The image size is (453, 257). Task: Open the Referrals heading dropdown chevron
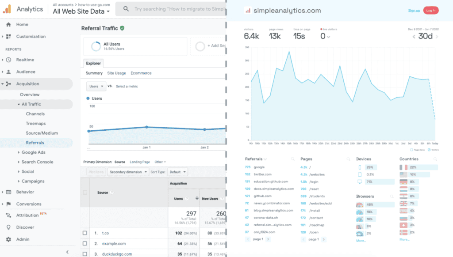tap(265, 159)
